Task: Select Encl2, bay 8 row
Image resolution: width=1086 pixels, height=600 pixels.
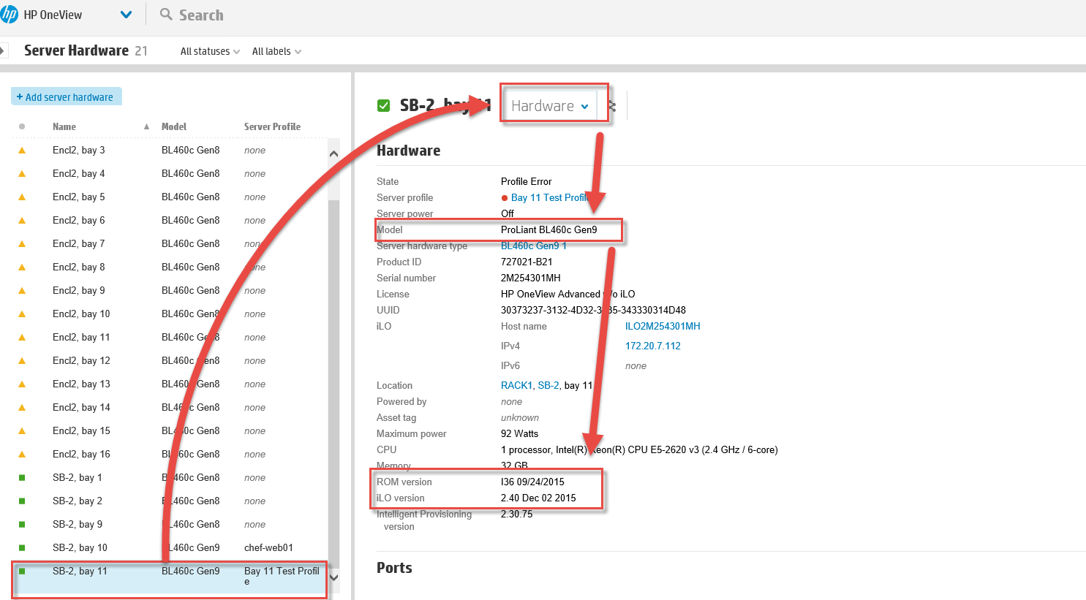Action: [x=170, y=267]
